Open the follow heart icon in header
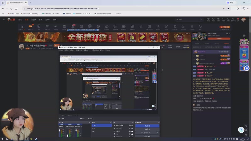The height and width of the screenshot is (141, 251). click(x=213, y=19)
